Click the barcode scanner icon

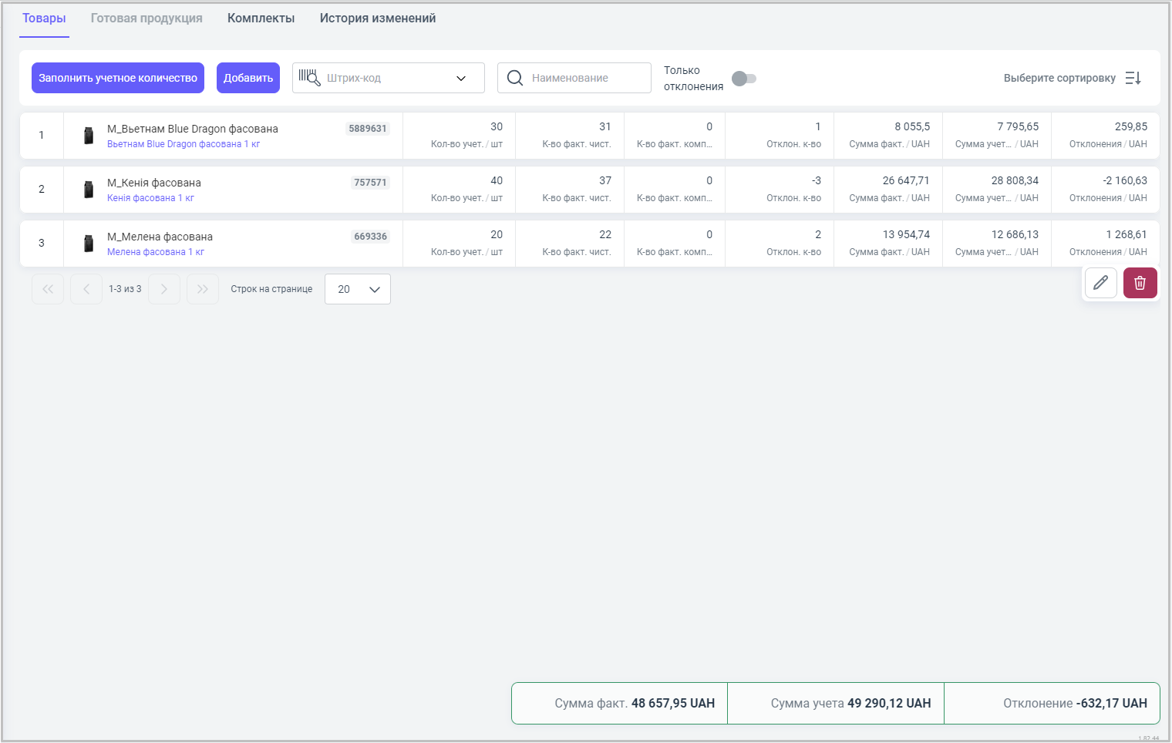point(309,78)
